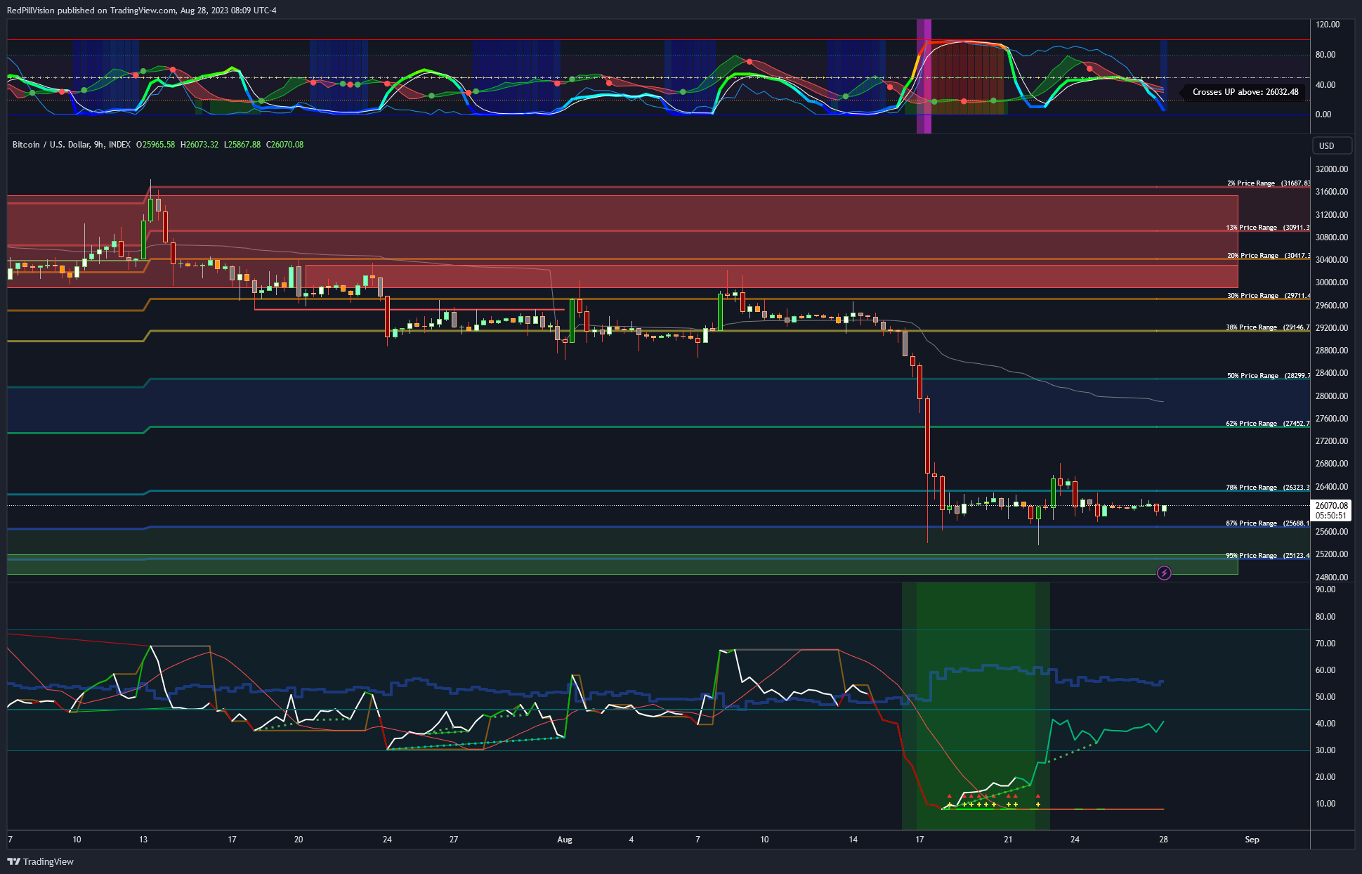Click the 24800.00 price axis tick
This screenshot has height=874, width=1362.
point(1332,578)
